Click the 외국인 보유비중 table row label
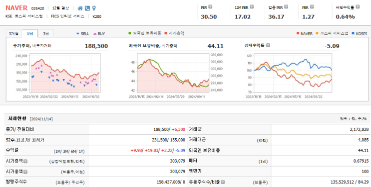Viewport: 371px width, 187px height. point(204,151)
